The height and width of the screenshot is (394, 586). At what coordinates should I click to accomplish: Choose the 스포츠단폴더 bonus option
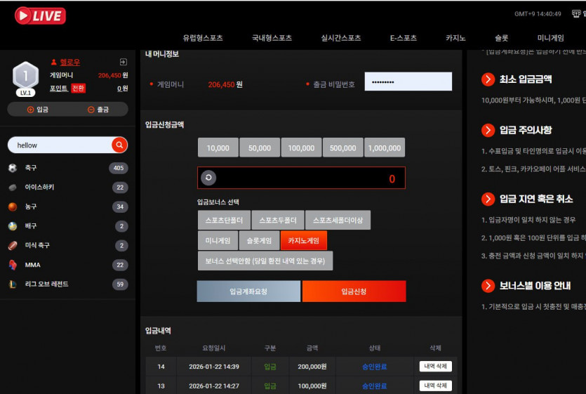click(224, 220)
